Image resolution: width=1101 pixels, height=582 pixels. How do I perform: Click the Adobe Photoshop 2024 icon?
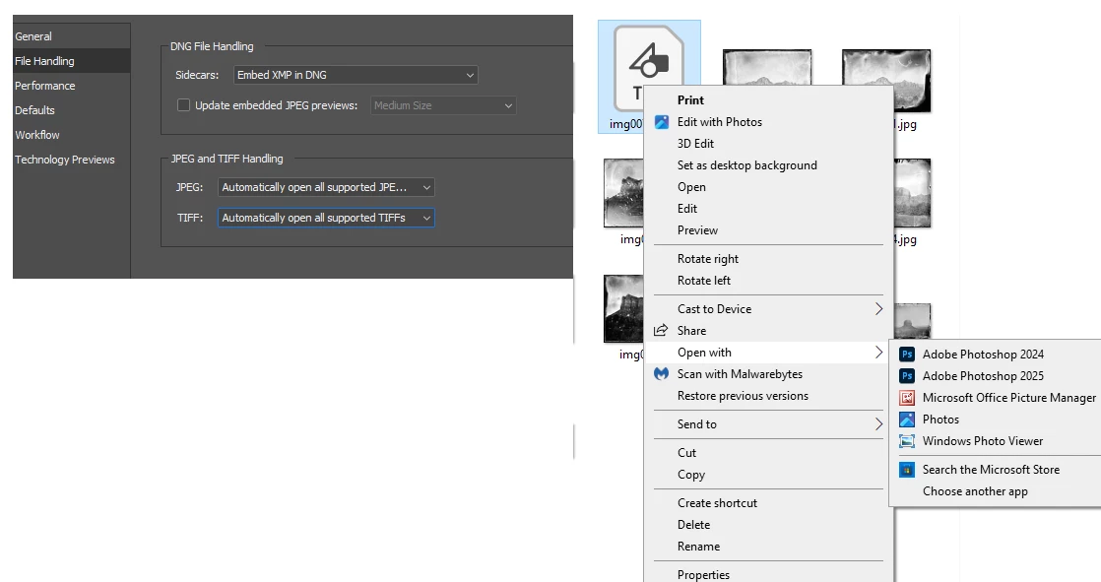(907, 355)
